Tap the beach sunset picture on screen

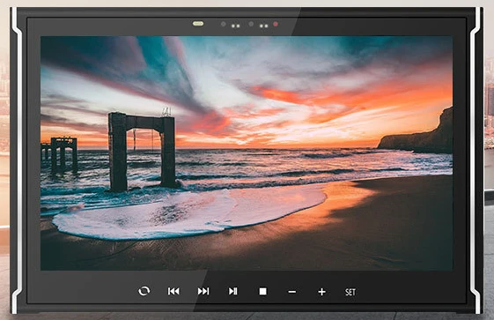[x=247, y=153]
